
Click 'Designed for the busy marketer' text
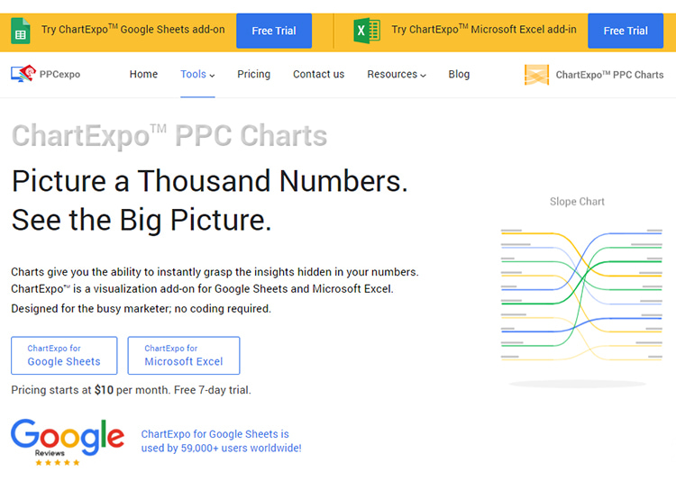(141, 309)
